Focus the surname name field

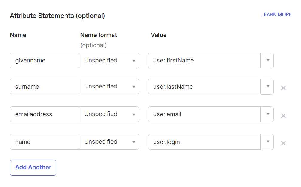point(44,87)
